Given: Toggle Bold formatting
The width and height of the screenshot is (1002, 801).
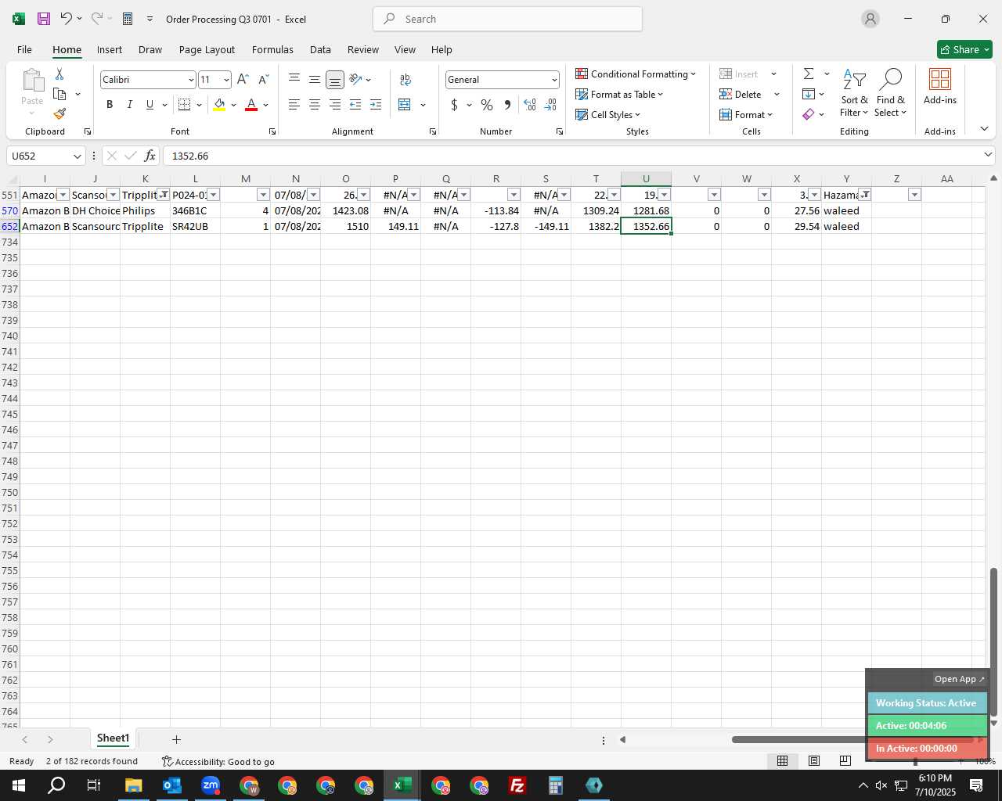Looking at the screenshot, I should coord(110,104).
